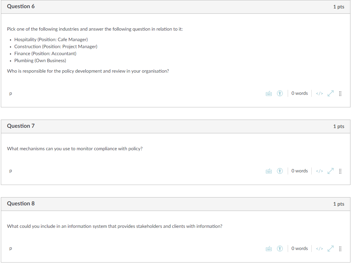Screen dimensions: 351x264
Task: Switch Question 7 editor to HTML view
Action: 320,171
